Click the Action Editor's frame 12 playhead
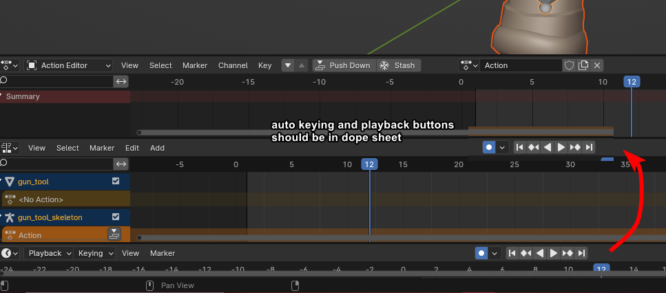The height and width of the screenshot is (293, 666). [632, 82]
